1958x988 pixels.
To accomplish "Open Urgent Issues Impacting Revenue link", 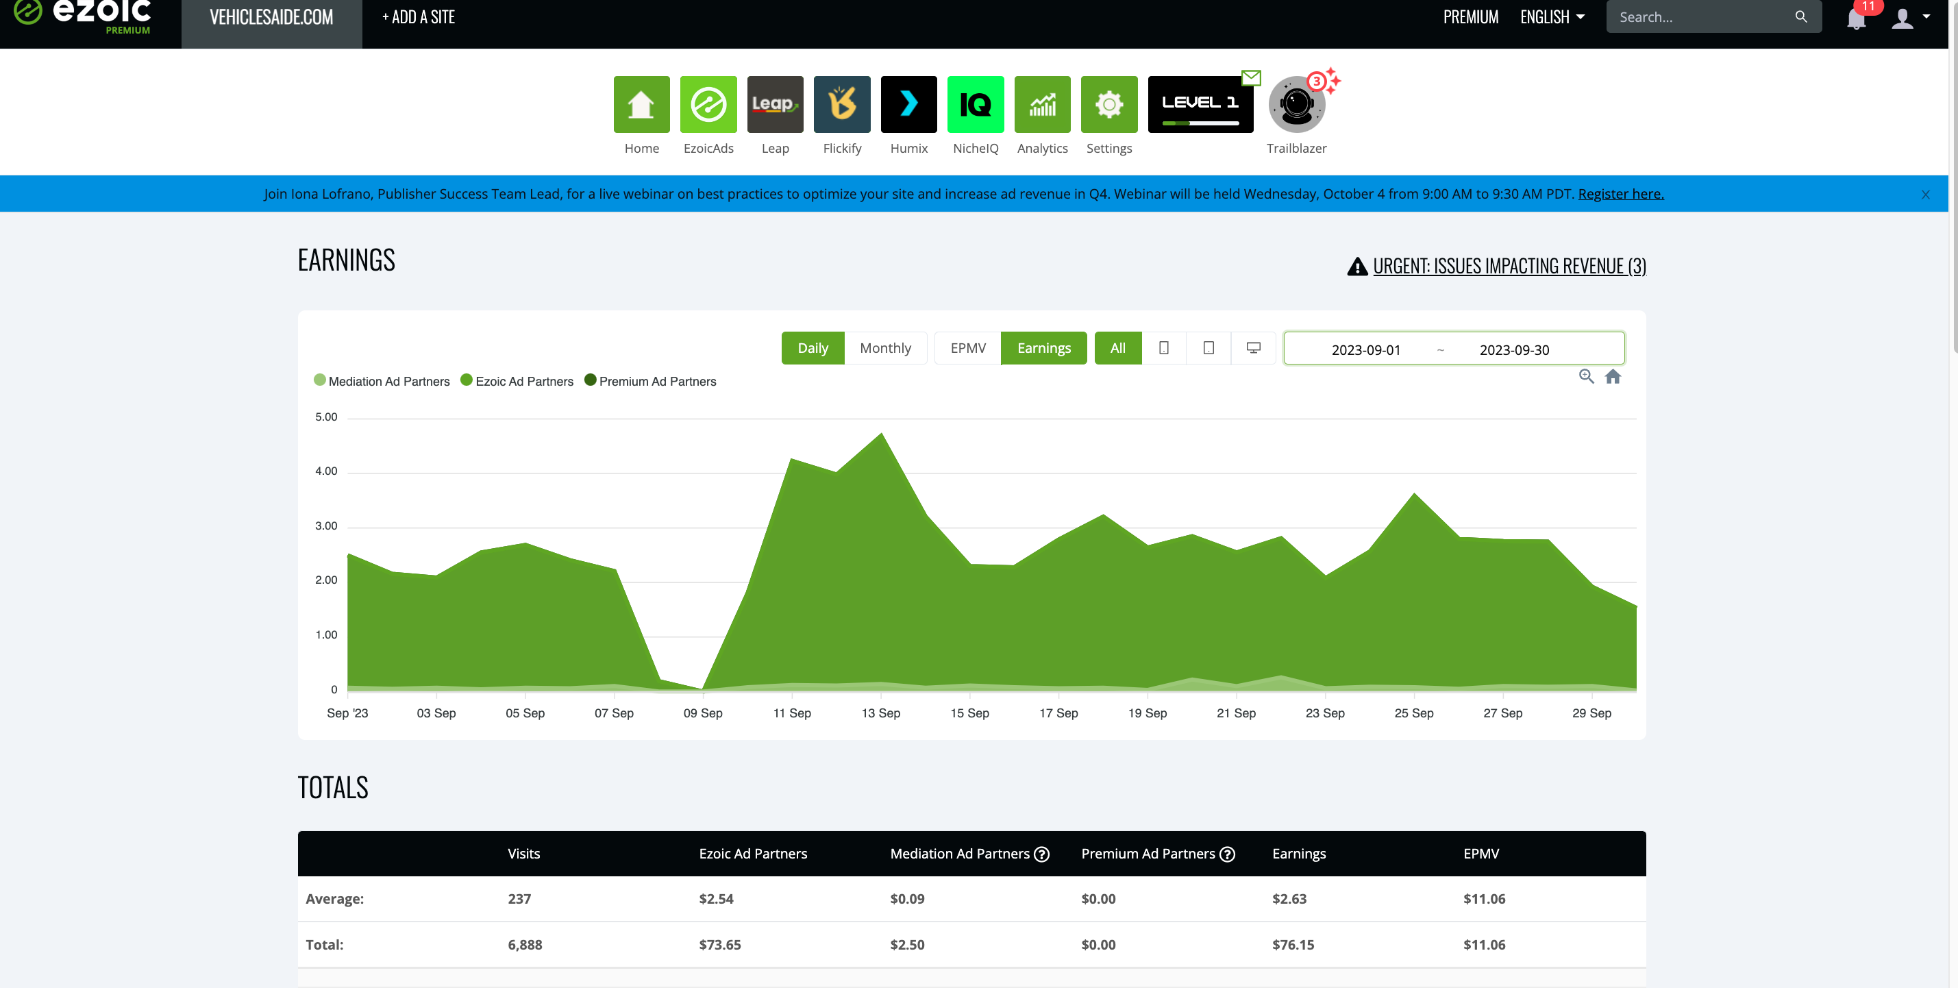I will 1509,266.
